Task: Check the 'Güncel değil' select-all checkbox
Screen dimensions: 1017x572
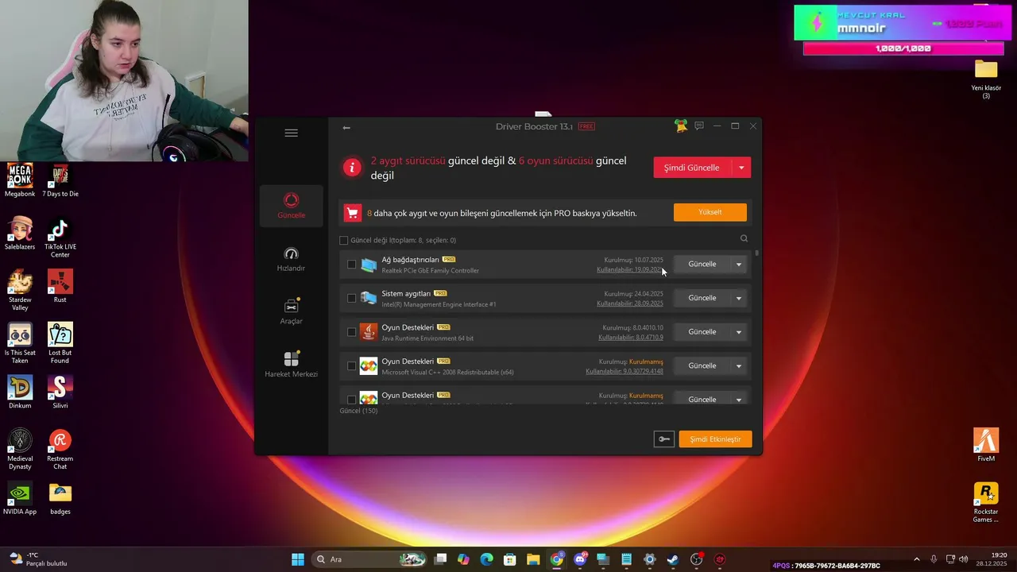Action: coord(344,240)
